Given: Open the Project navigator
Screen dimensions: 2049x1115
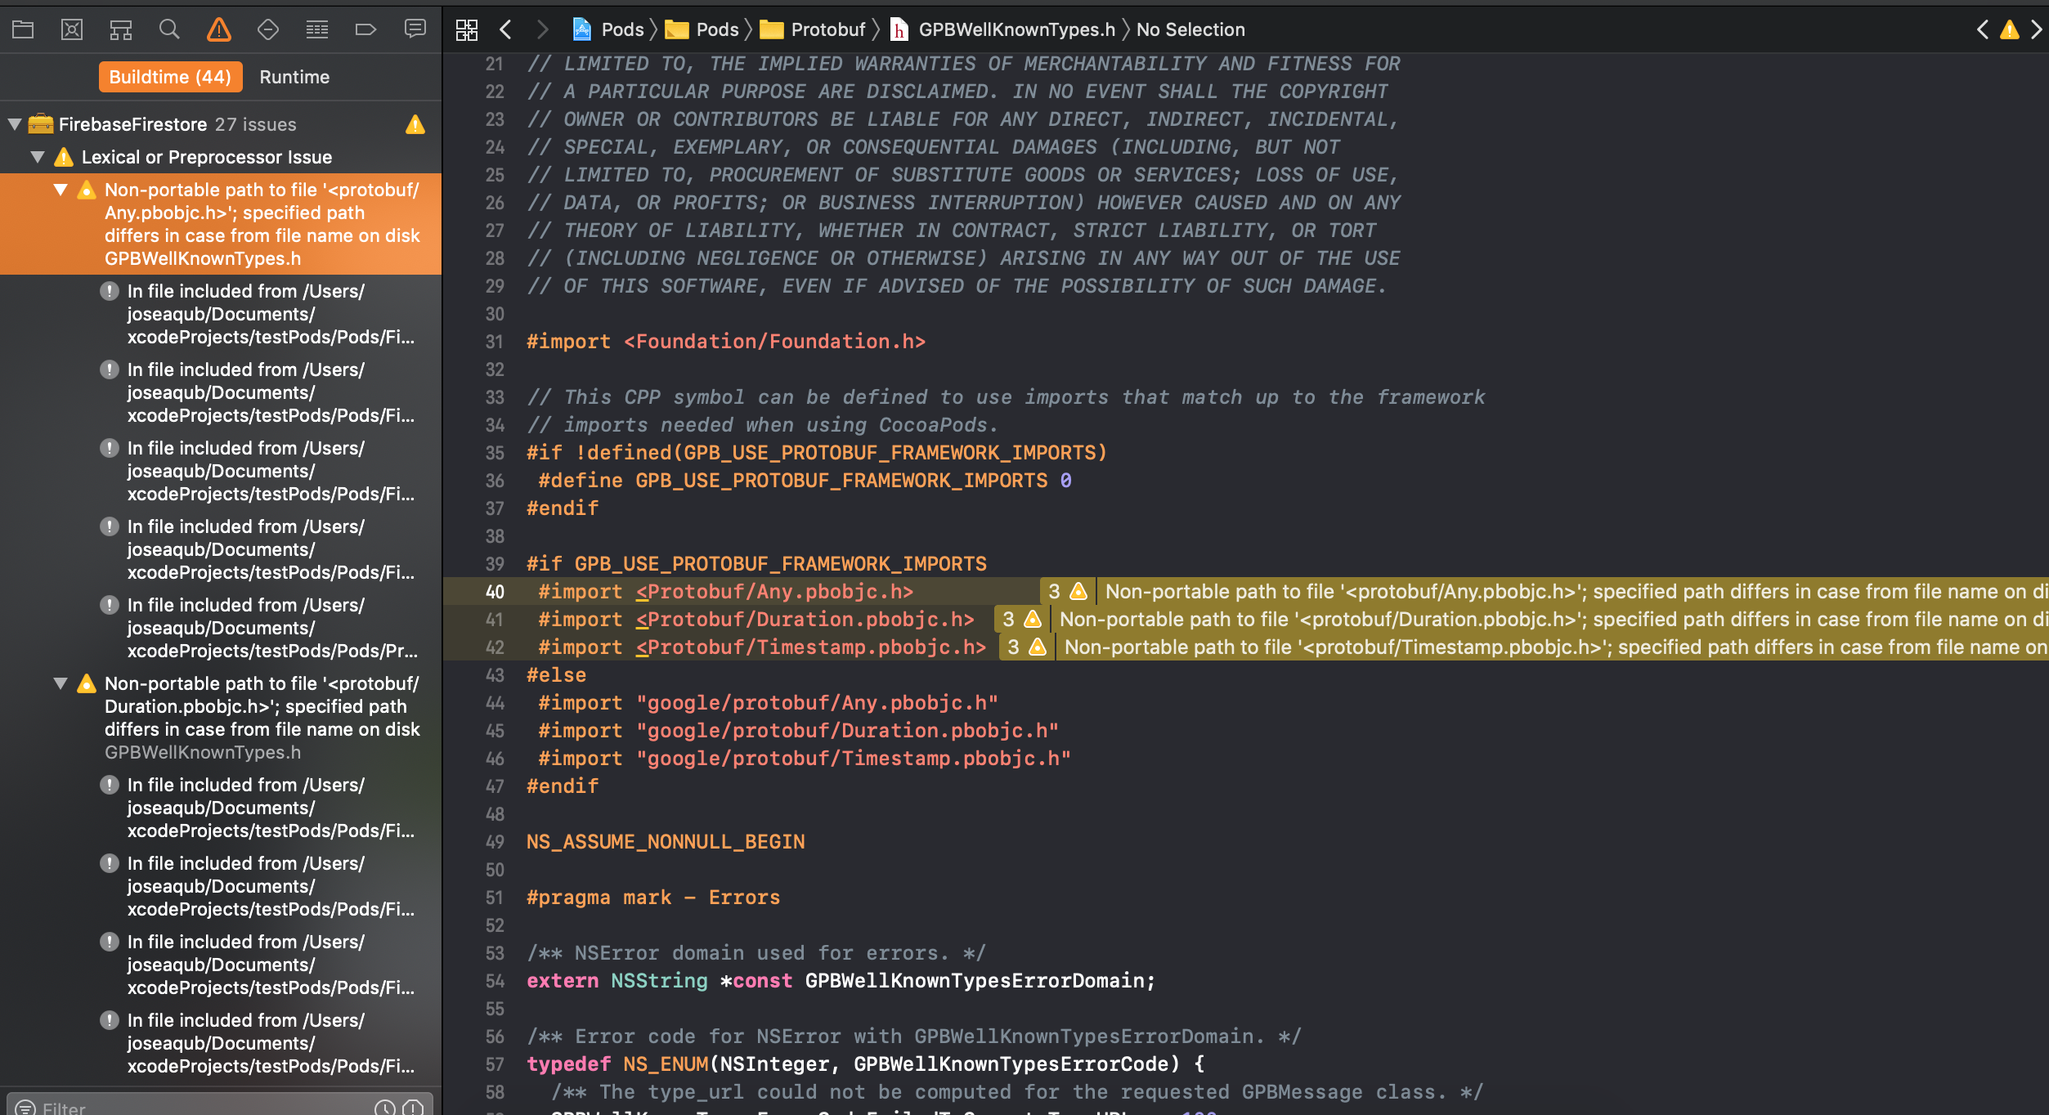Looking at the screenshot, I should coord(23,29).
